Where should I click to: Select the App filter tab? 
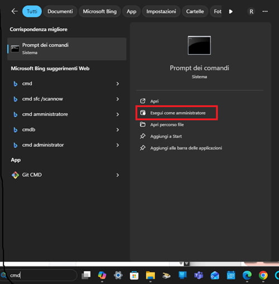131,11
